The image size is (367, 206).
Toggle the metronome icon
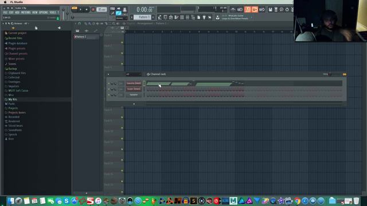click(233, 10)
